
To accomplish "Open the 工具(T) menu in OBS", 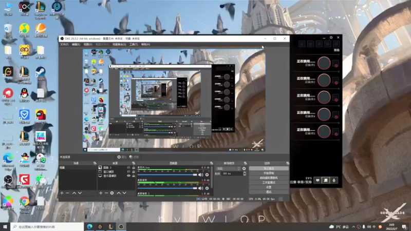I will tap(134, 45).
